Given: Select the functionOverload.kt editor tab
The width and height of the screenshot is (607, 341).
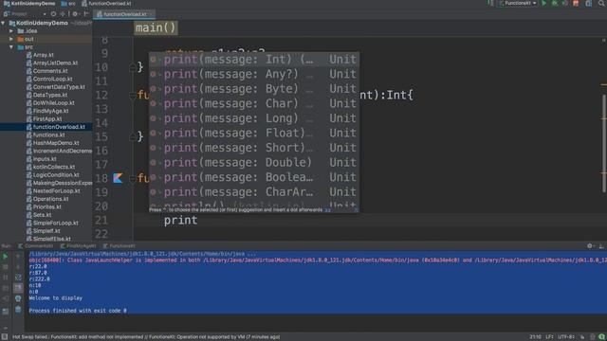Looking at the screenshot, I should (124, 14).
